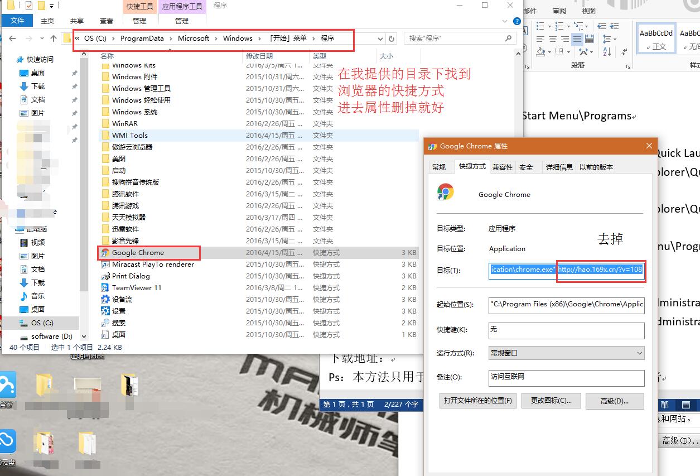Click the WMI Tools folder icon
Image resolution: width=700 pixels, height=476 pixels.
coord(105,136)
